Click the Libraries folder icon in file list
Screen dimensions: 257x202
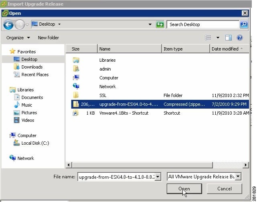click(76, 60)
